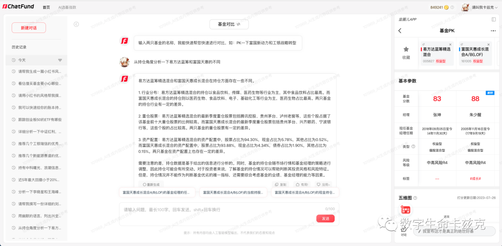Switch to the 首页 tab
This screenshot has width=502, height=246.
pyautogui.click(x=46, y=7)
